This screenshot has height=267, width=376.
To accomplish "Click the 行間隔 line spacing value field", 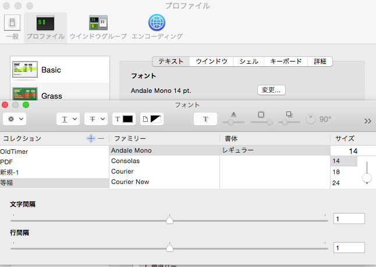I will click(349, 247).
